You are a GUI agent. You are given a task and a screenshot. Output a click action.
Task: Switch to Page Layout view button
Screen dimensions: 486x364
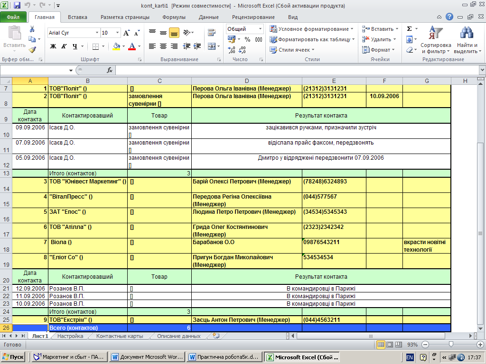(x=390, y=345)
